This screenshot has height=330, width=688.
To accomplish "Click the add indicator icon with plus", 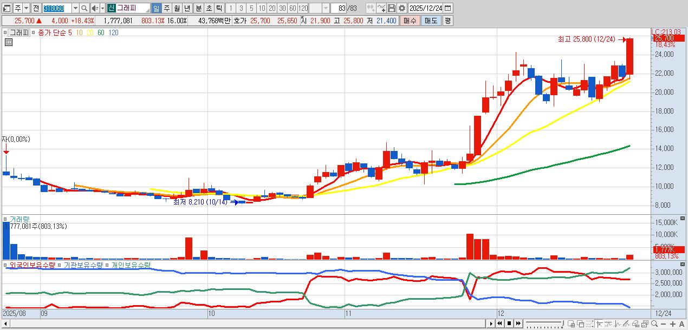I will (381, 8).
